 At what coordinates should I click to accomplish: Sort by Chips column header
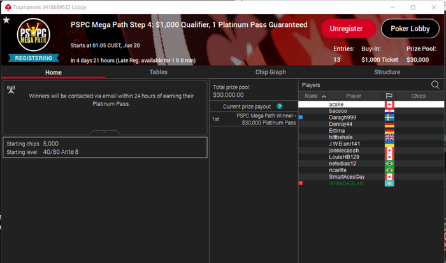pos(418,96)
